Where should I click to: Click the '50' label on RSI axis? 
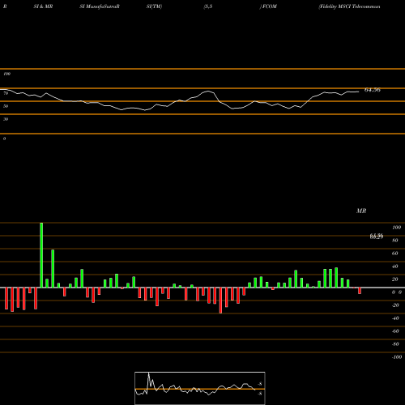click(6, 106)
